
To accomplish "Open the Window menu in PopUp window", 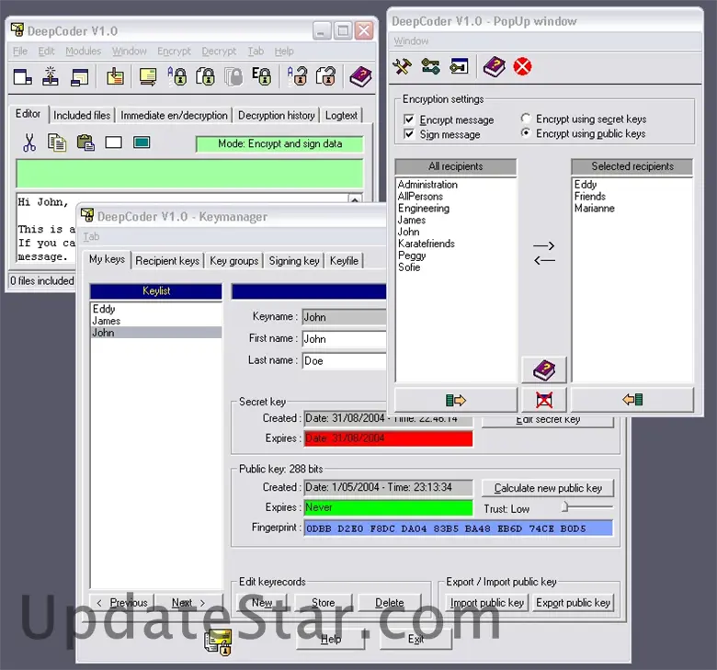I will 411,41.
